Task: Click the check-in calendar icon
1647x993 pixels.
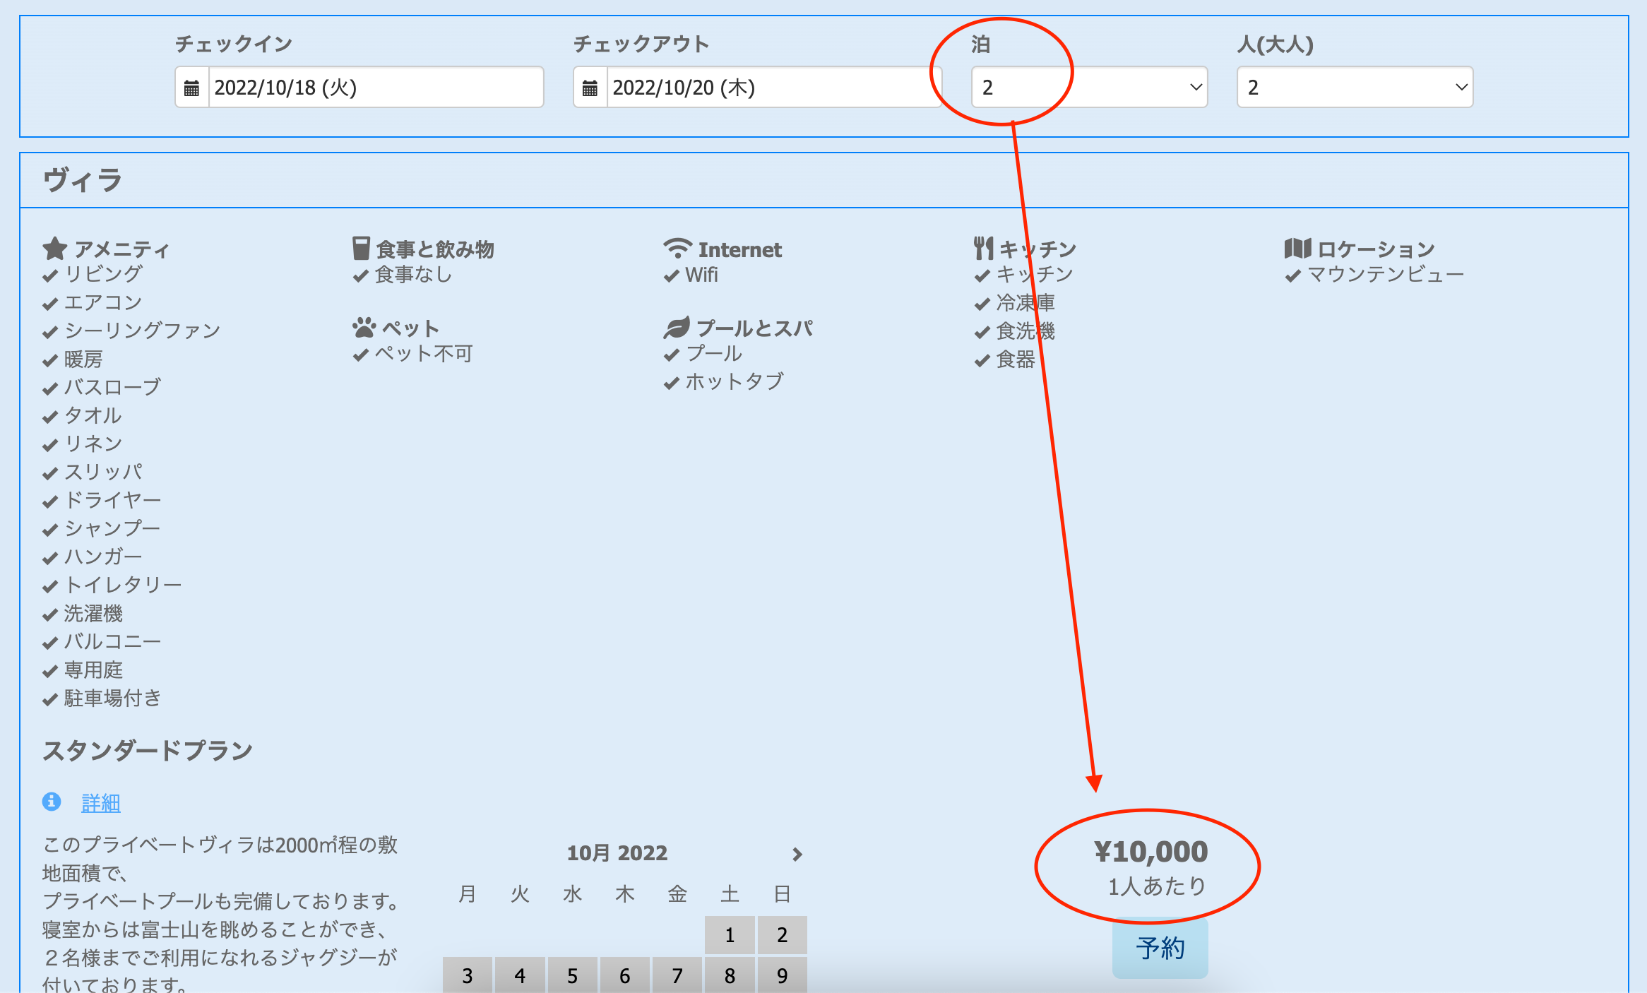Action: [191, 88]
